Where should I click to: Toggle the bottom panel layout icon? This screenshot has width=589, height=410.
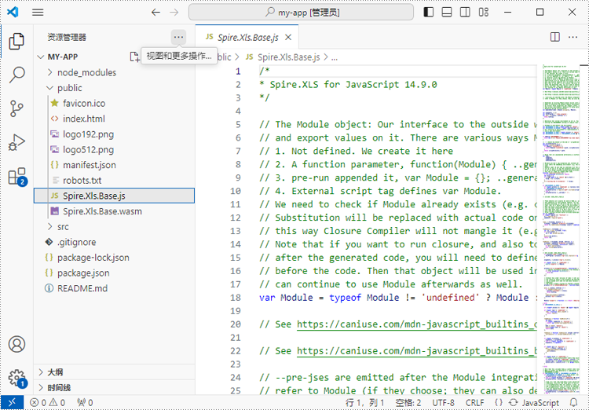coord(447,13)
